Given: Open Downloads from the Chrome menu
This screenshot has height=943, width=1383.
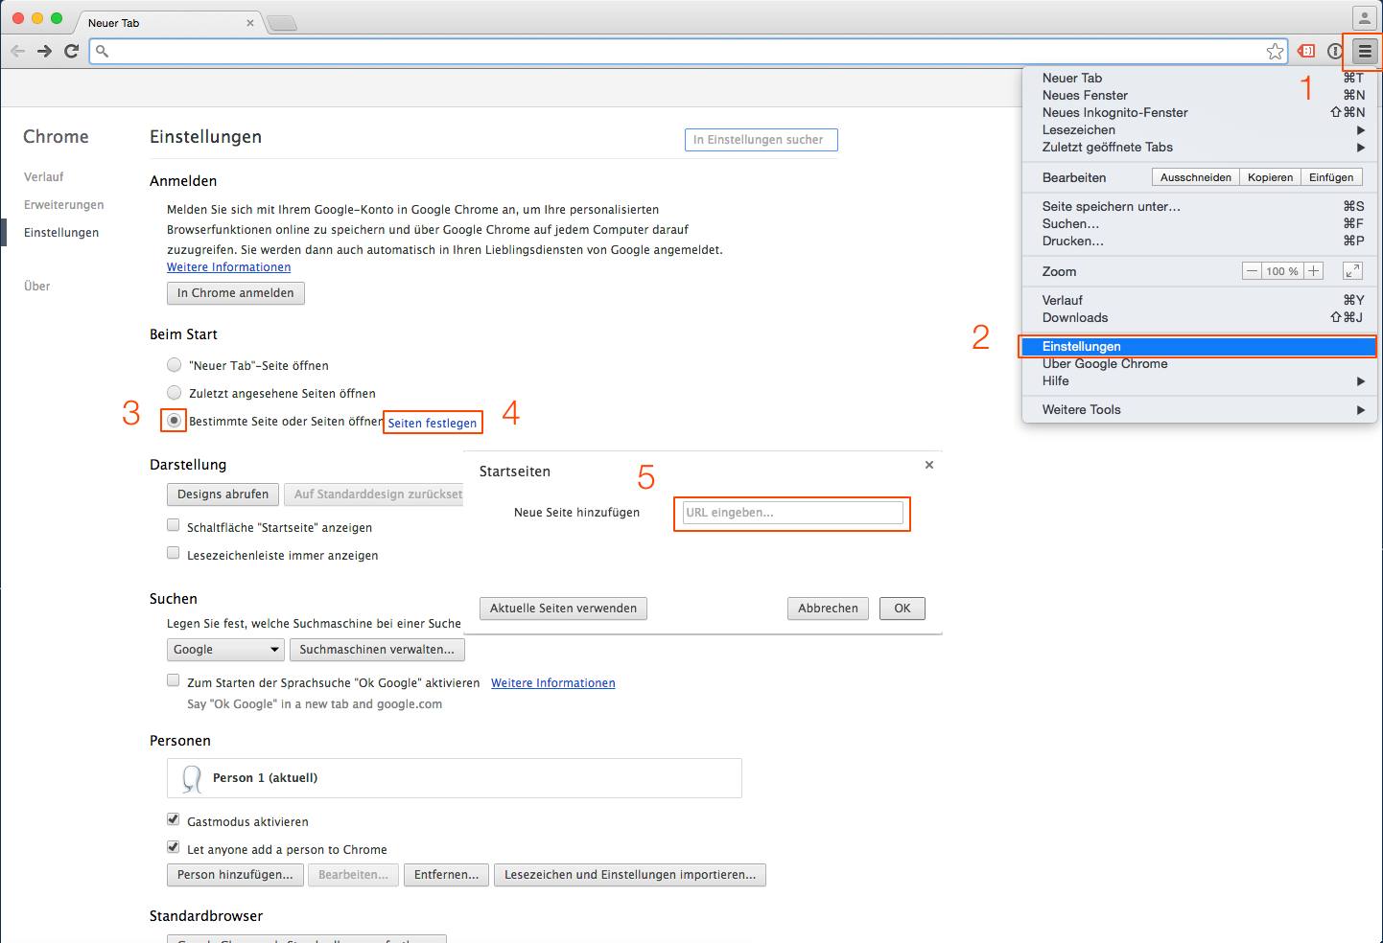Looking at the screenshot, I should pyautogui.click(x=1200, y=318).
